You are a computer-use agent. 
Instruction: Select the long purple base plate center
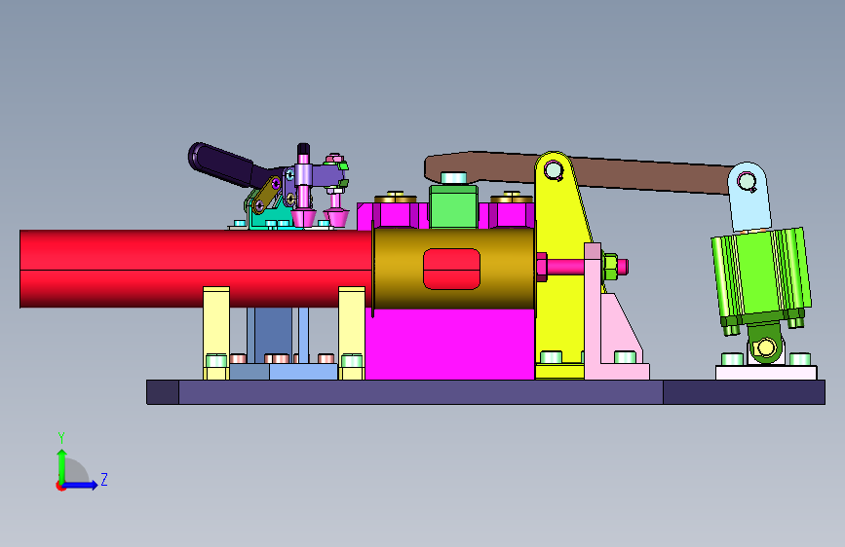[420, 392]
